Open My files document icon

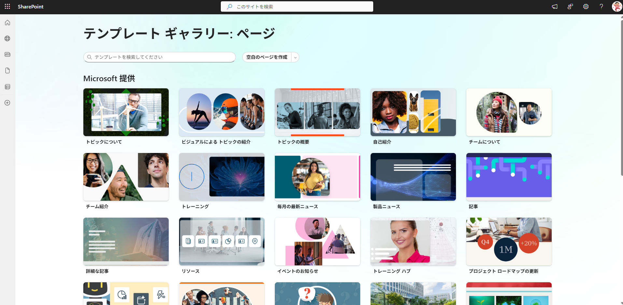tap(7, 70)
